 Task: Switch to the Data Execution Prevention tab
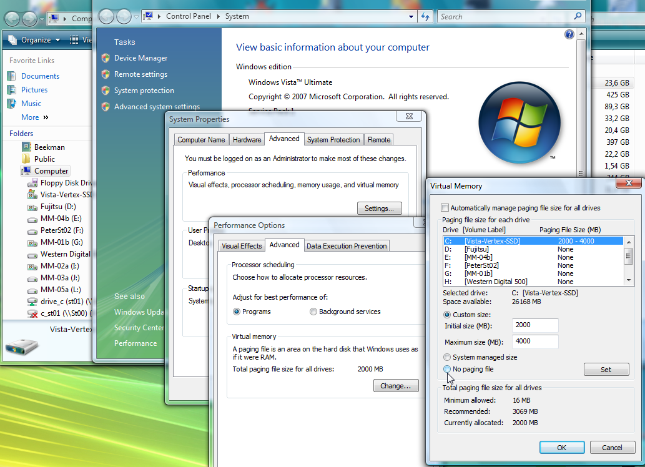pos(347,245)
